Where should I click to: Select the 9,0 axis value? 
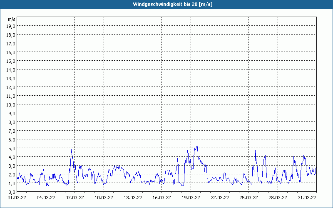tap(12, 113)
